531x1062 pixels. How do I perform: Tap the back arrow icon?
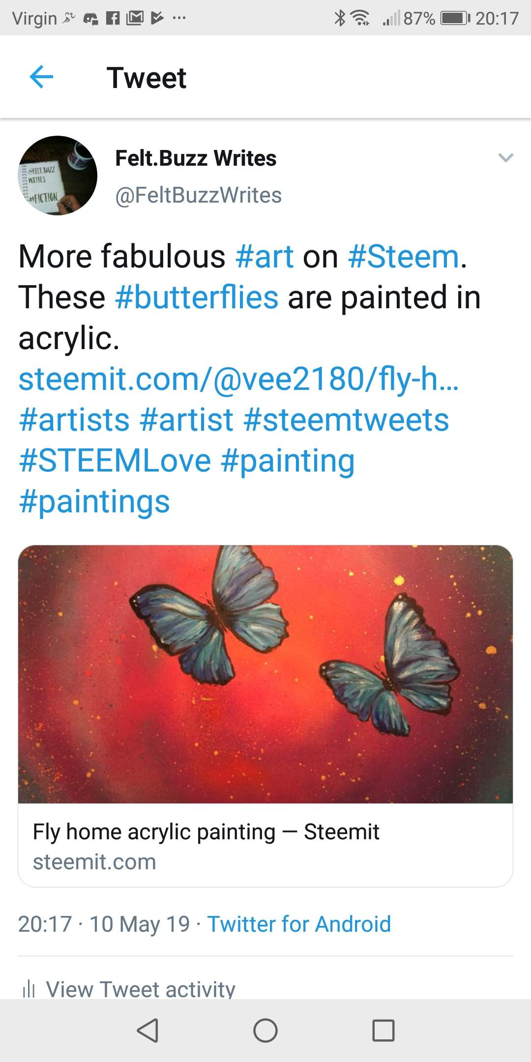pyautogui.click(x=41, y=77)
